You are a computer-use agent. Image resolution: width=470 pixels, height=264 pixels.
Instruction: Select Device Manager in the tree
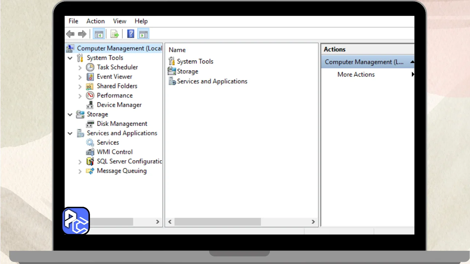[x=119, y=105]
